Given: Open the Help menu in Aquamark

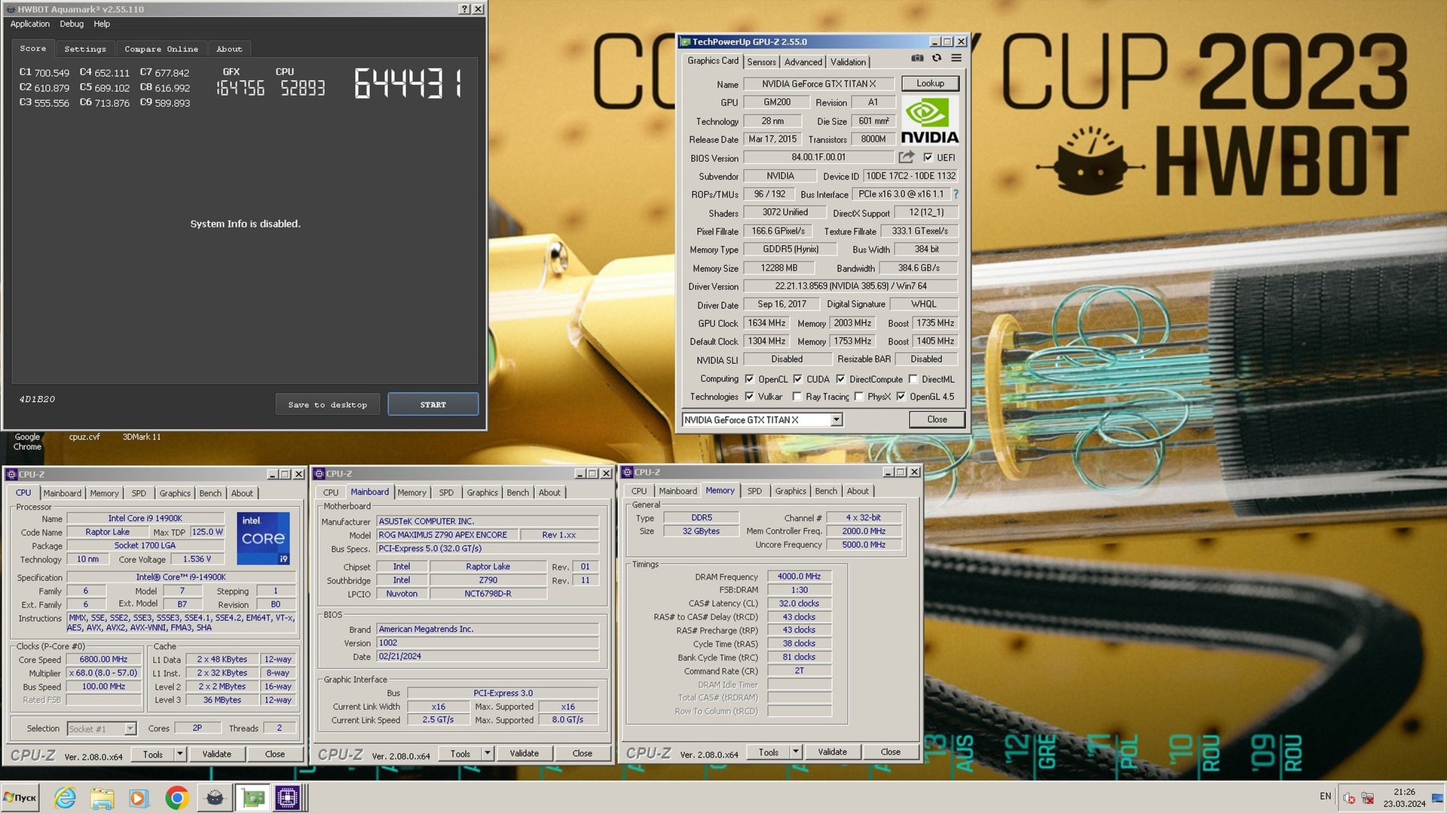Looking at the screenshot, I should (102, 24).
